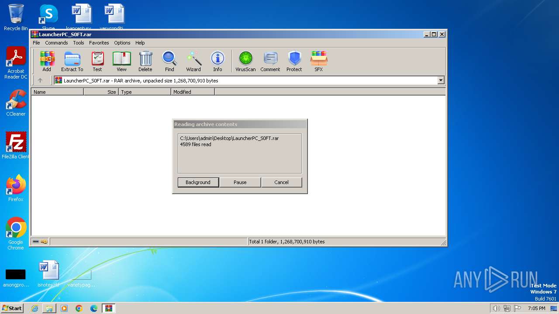Click Chrome icon in taskbar
This screenshot has width=559, height=314.
(x=79, y=308)
